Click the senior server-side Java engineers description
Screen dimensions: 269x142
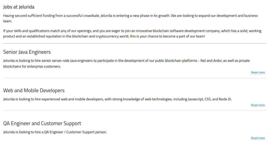coord(126,63)
